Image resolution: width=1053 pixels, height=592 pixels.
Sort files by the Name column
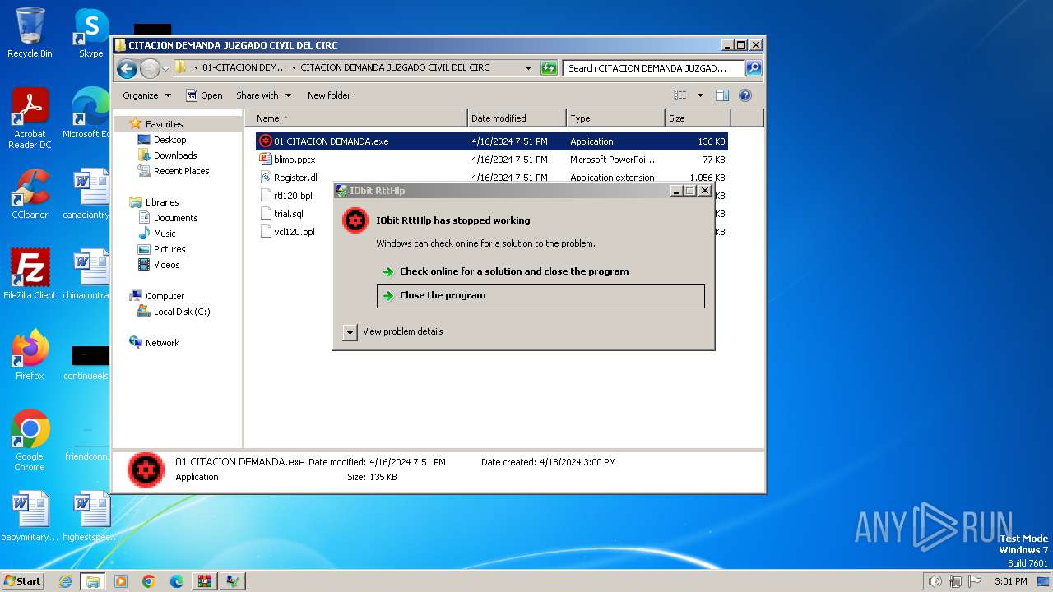pyautogui.click(x=355, y=118)
